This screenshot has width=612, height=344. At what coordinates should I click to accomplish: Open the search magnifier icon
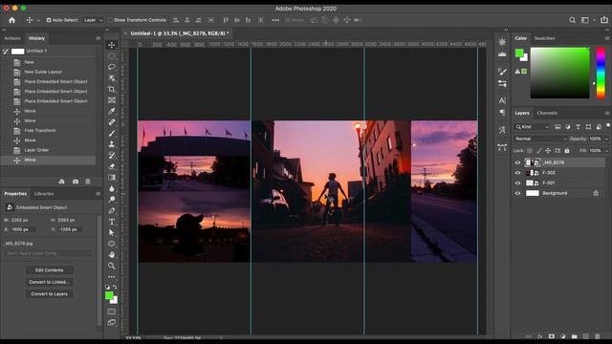pos(572,20)
